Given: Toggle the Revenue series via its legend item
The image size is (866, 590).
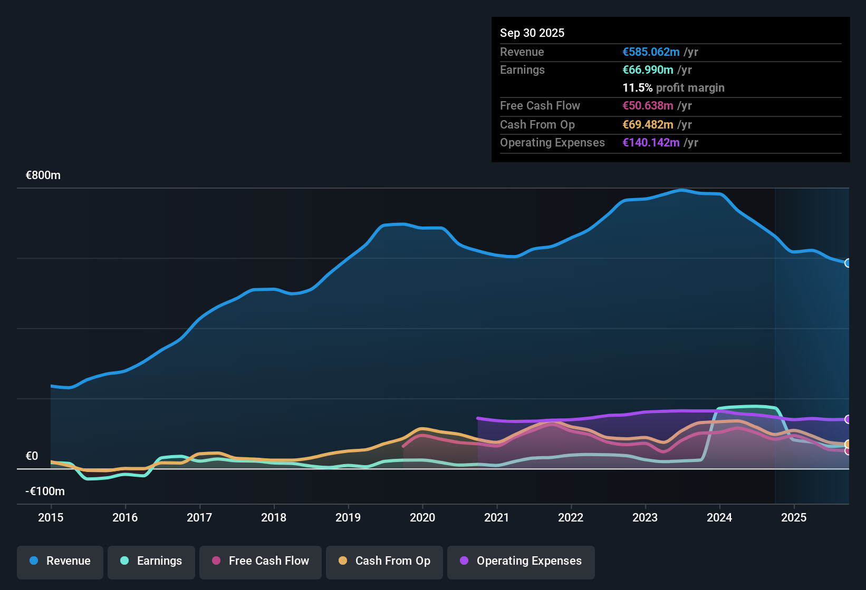Looking at the screenshot, I should point(60,561).
